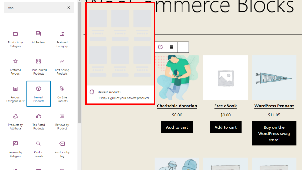Insert the Top Rated Products block
This screenshot has width=302, height=170.
(39, 122)
